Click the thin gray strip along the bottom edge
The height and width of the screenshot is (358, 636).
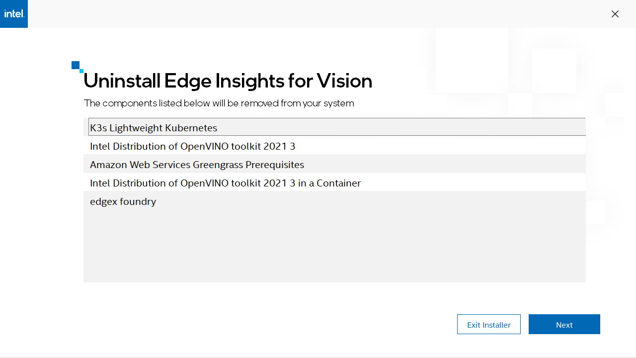[x=318, y=357]
